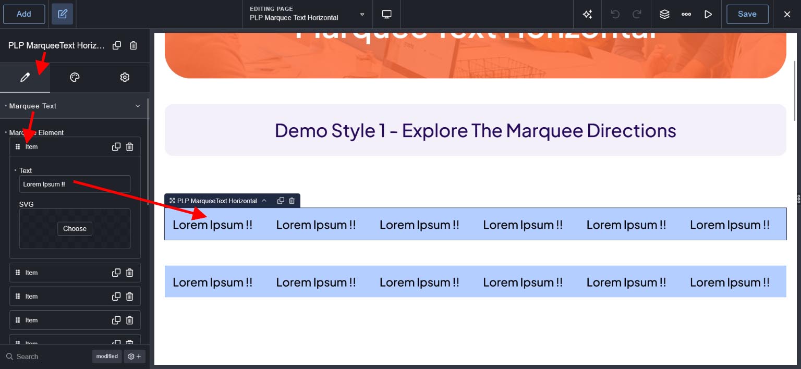Click the Save button
The image size is (801, 369).
pos(747,14)
